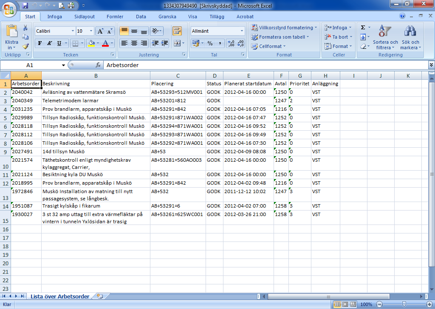Click Format cells button in Celler
The image size is (435, 309).
[x=338, y=46]
